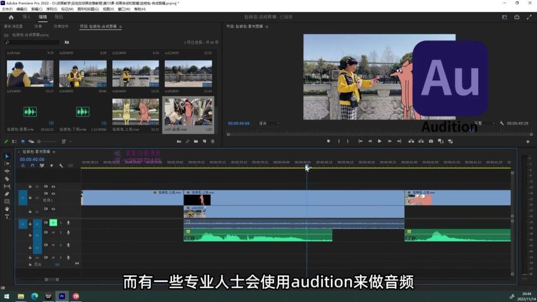Open 窗口(W) menu

point(124,9)
